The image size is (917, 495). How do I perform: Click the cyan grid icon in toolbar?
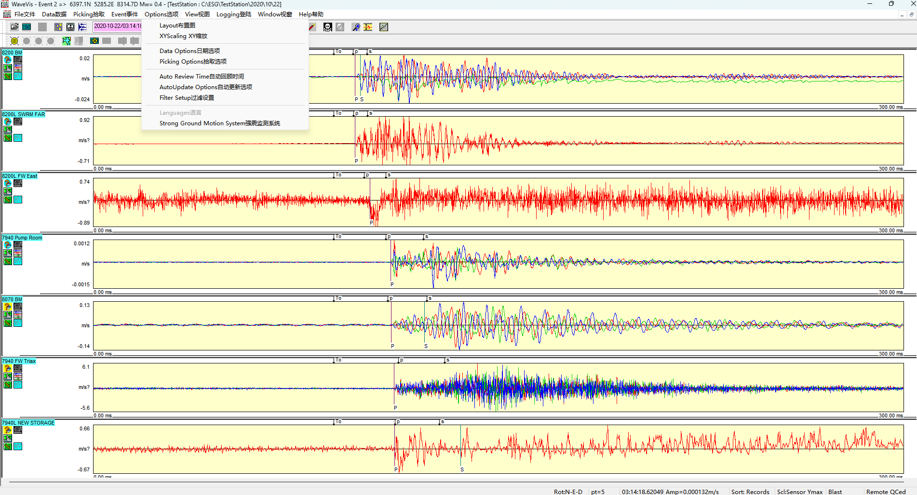click(27, 27)
